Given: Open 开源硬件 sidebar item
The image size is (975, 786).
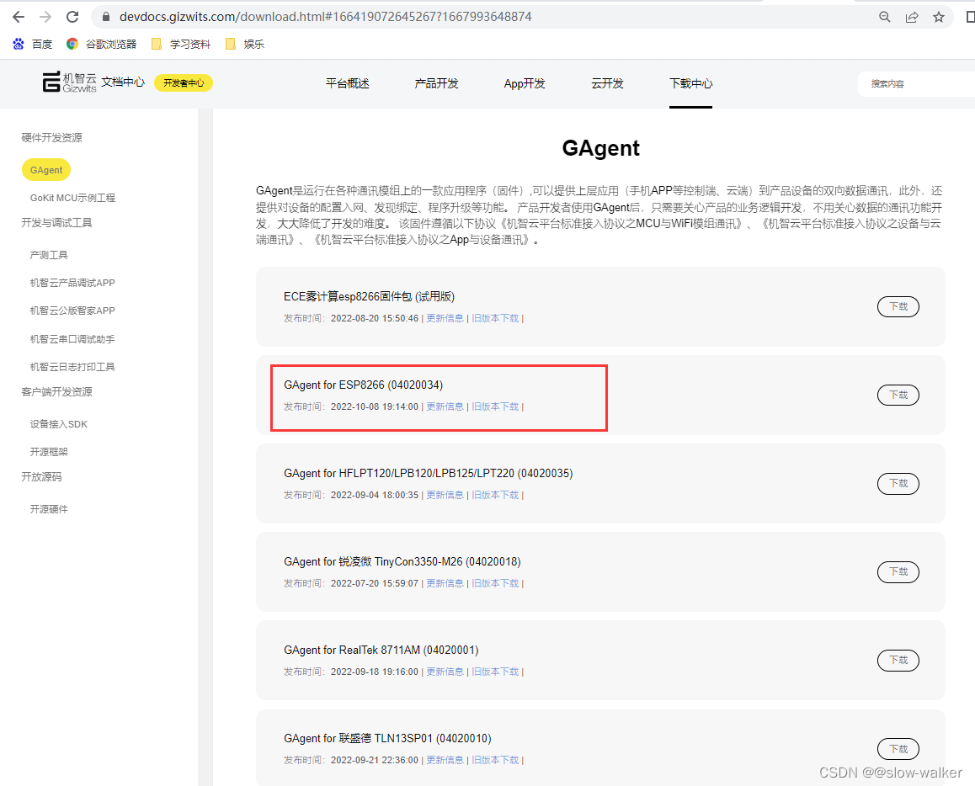Looking at the screenshot, I should click(49, 509).
